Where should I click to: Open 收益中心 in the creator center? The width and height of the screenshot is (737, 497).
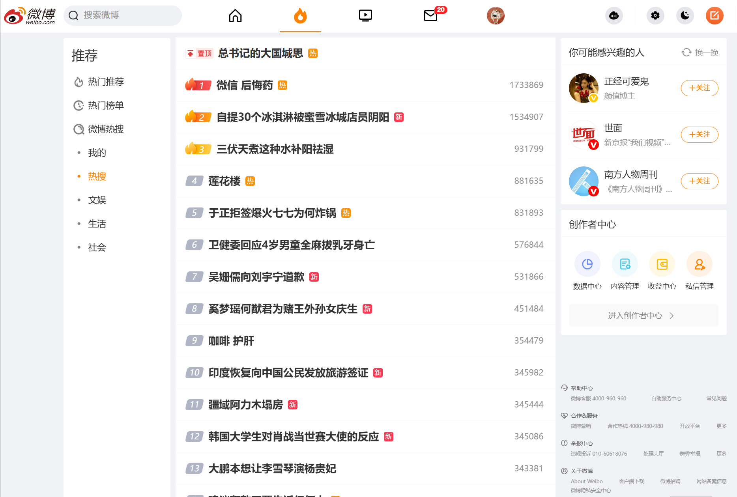pos(662,270)
